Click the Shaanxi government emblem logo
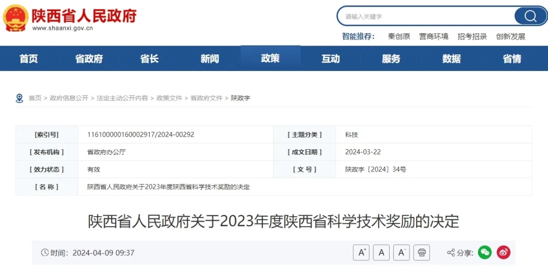The image size is (548, 272). (15, 18)
